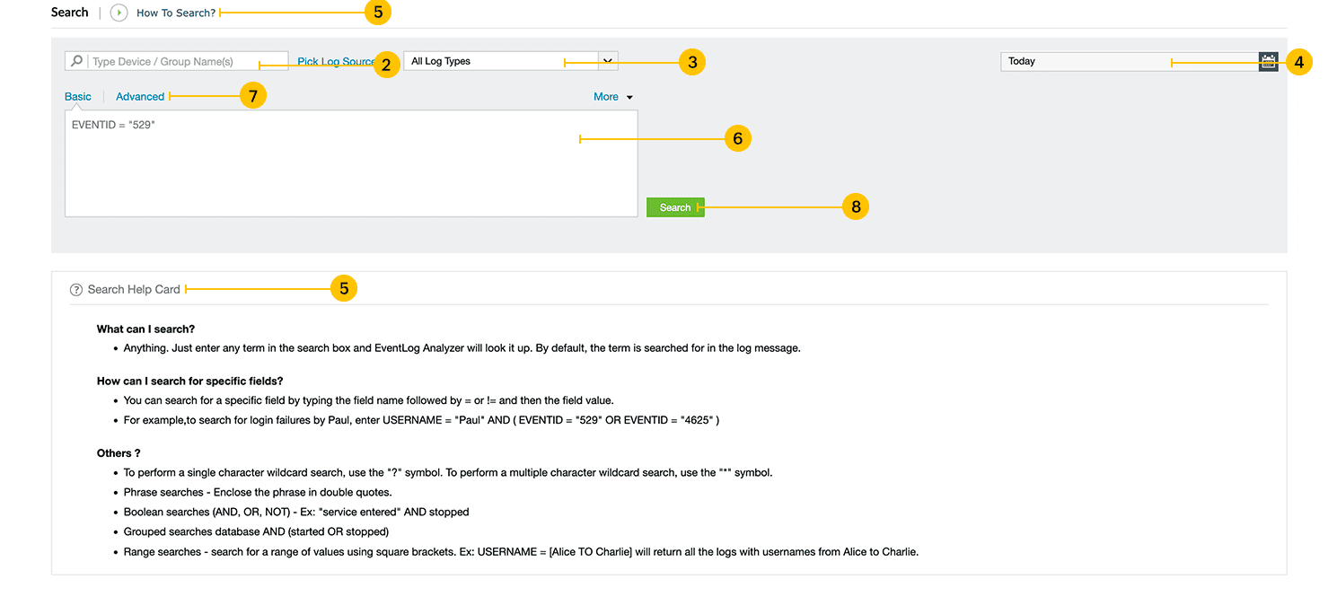Open the date picker via the calendar icon

pyautogui.click(x=1268, y=60)
